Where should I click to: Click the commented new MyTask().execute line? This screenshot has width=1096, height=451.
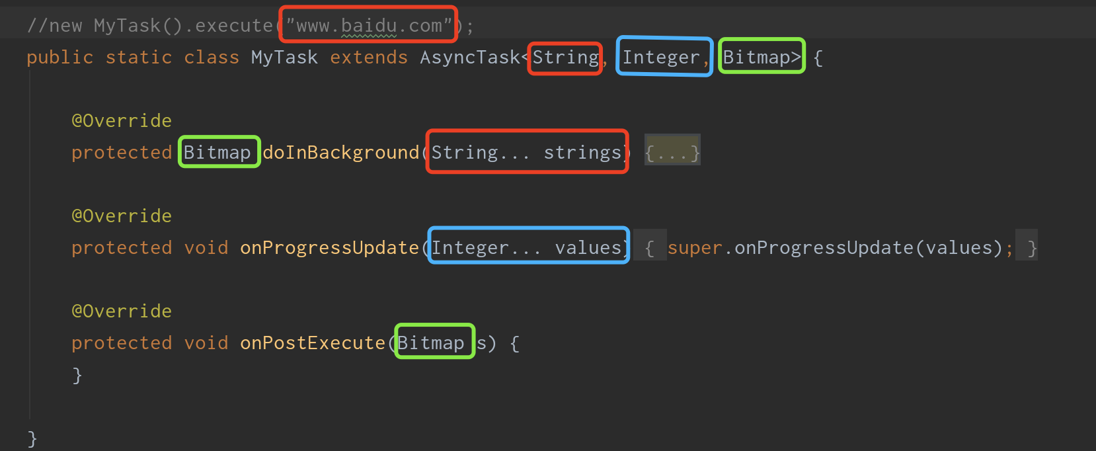tap(251, 26)
